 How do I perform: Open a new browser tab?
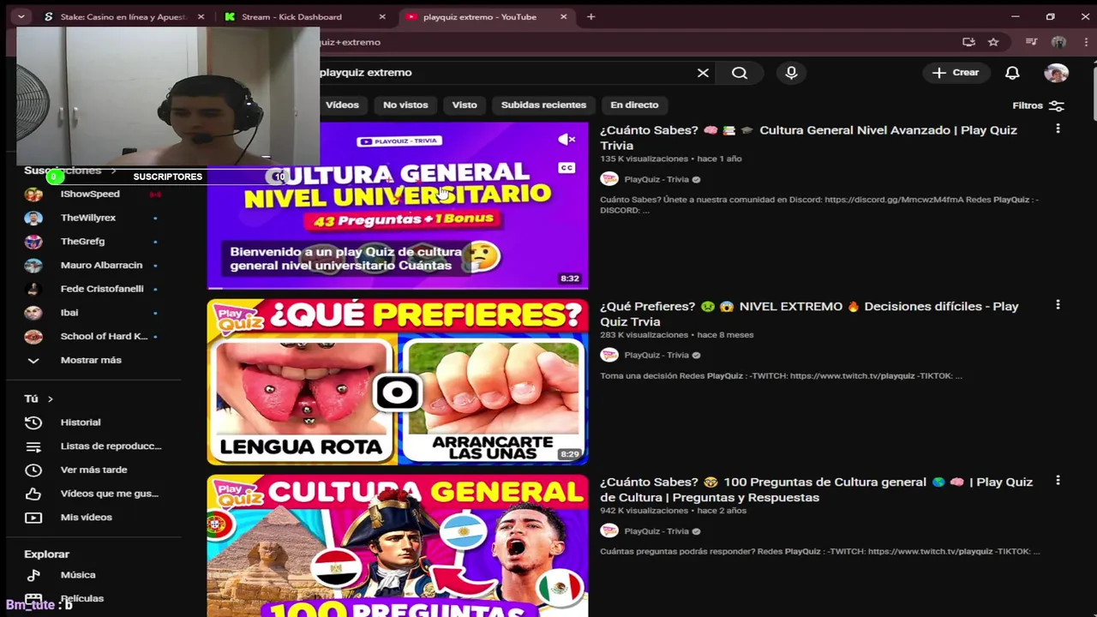(x=591, y=16)
